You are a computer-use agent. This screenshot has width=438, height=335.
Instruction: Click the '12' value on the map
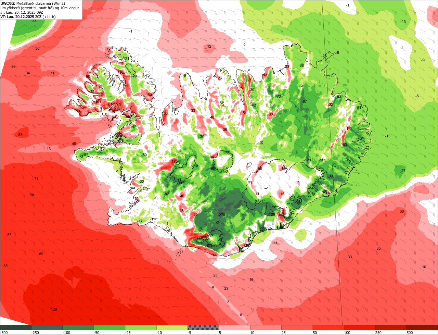coord(209,47)
